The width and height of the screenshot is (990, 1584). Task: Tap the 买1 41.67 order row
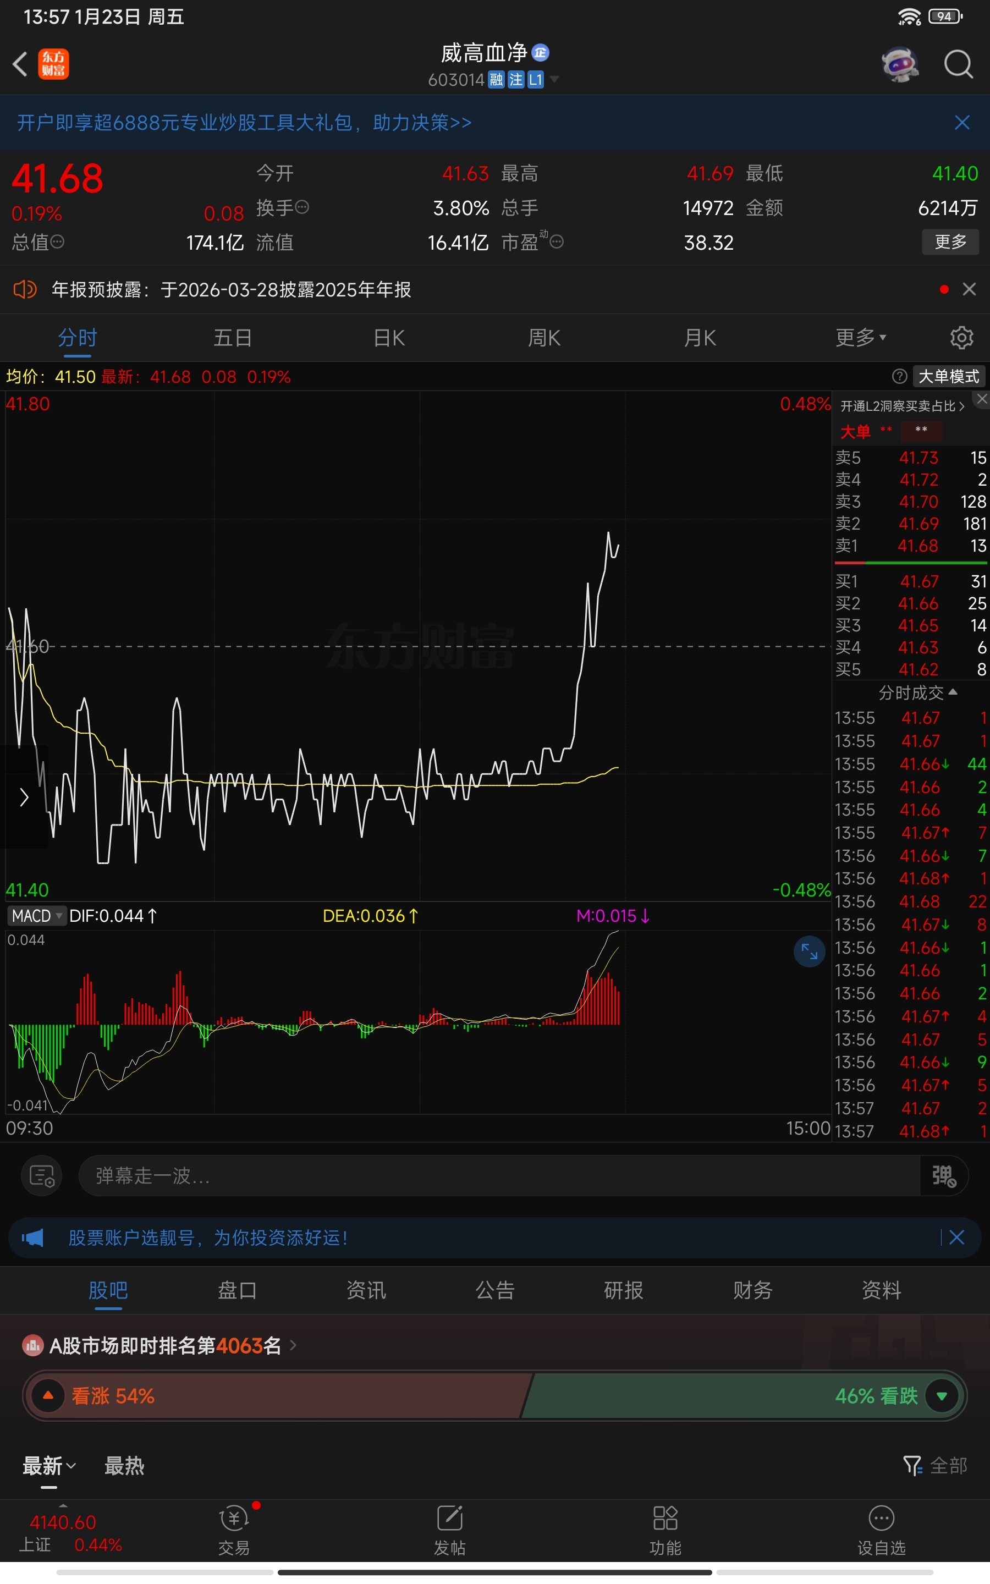click(911, 581)
